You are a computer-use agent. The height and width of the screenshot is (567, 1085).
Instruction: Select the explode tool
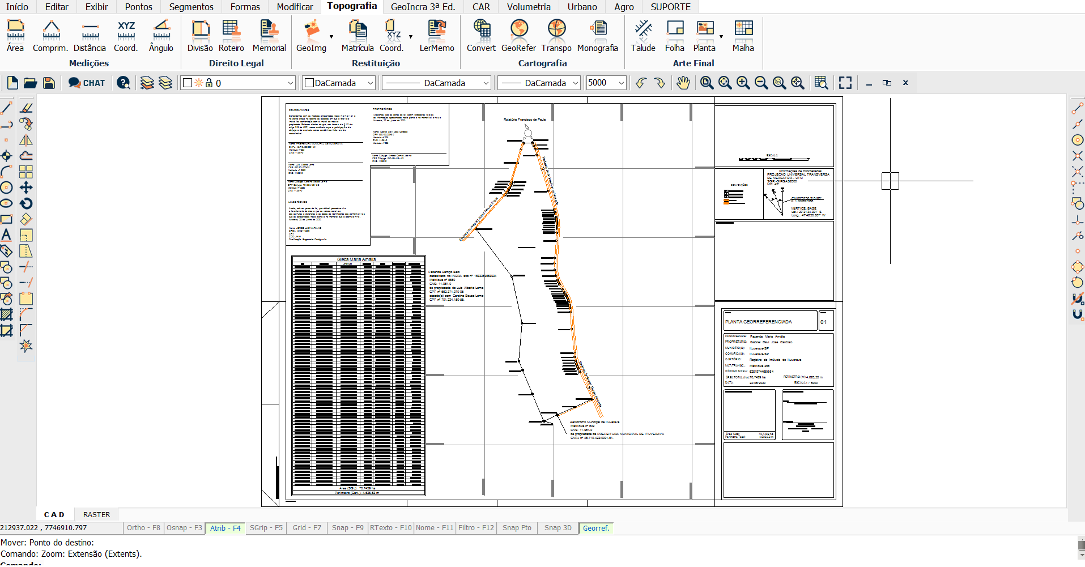26,346
